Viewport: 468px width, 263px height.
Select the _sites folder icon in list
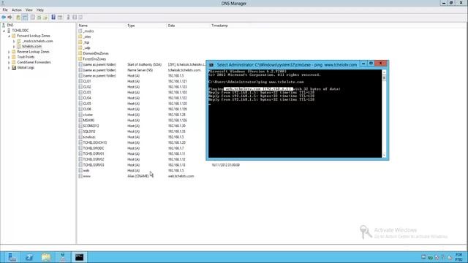[80, 37]
